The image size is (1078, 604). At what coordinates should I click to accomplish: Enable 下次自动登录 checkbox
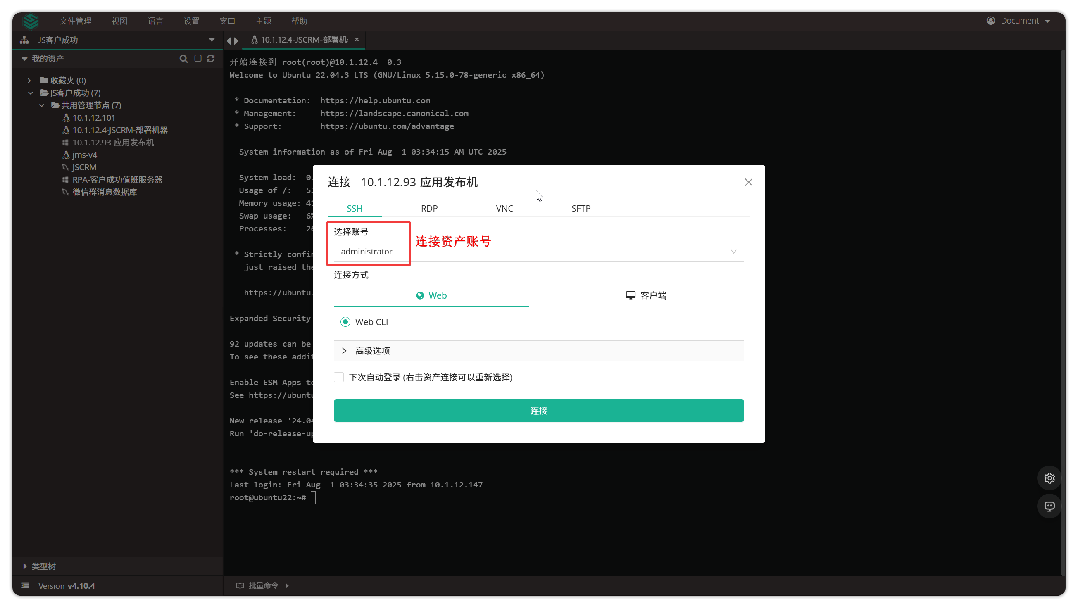(338, 377)
